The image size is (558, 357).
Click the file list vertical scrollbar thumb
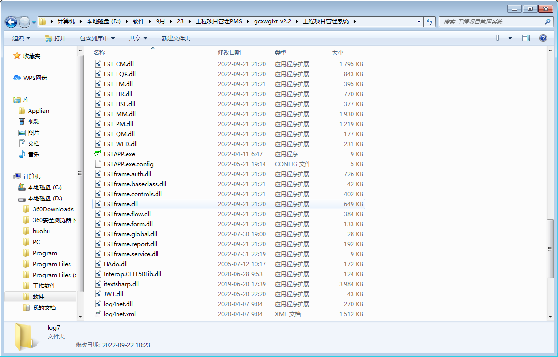pos(550,249)
